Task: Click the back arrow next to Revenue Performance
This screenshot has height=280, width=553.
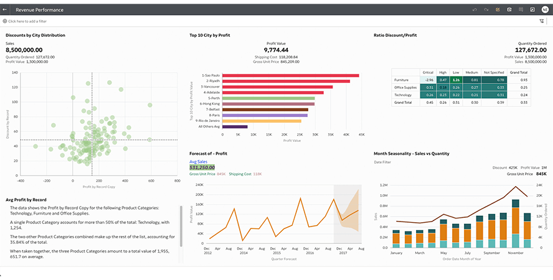Action: [x=5, y=9]
